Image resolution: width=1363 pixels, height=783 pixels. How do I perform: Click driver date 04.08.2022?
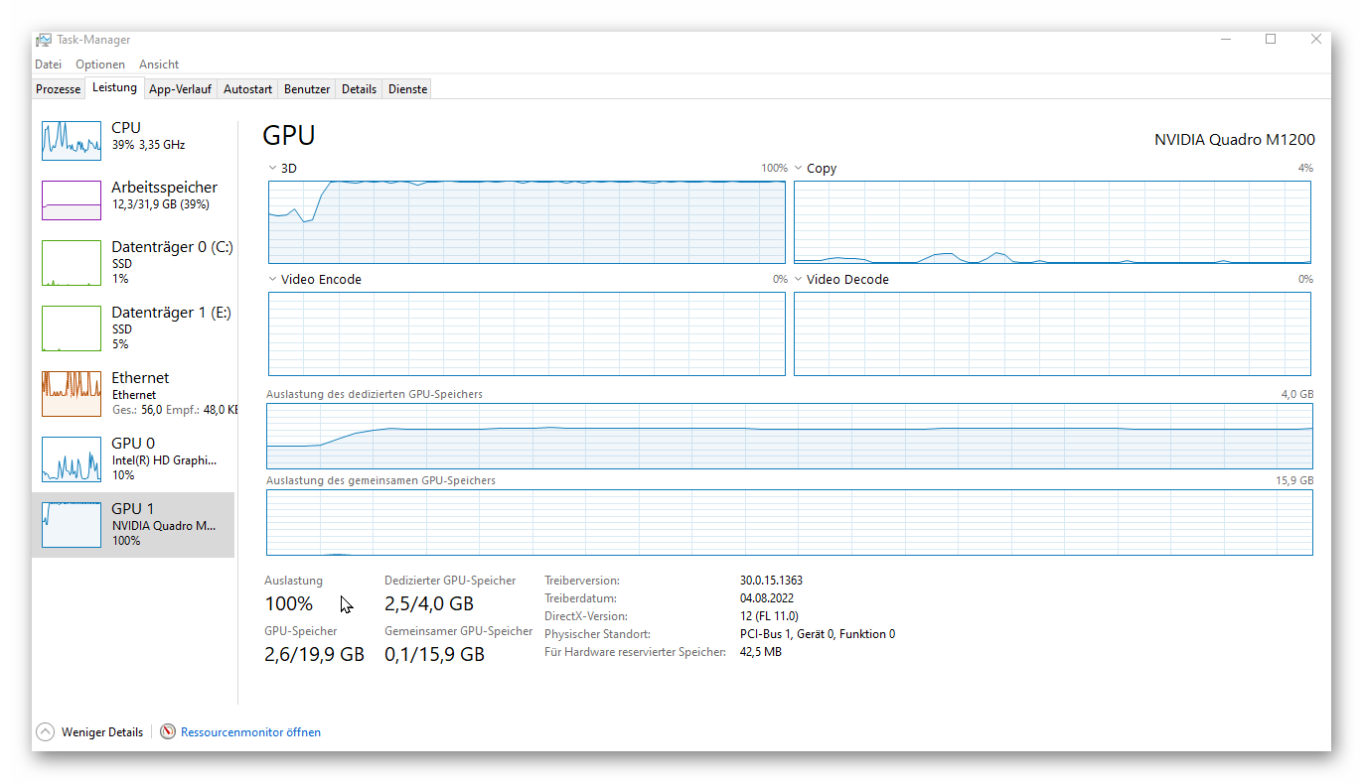click(x=767, y=598)
